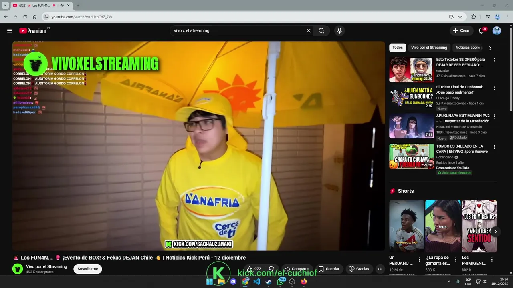Screen dimensions: 513x288
Task: Go back with the browser back arrow
Action: [x=6, y=17]
